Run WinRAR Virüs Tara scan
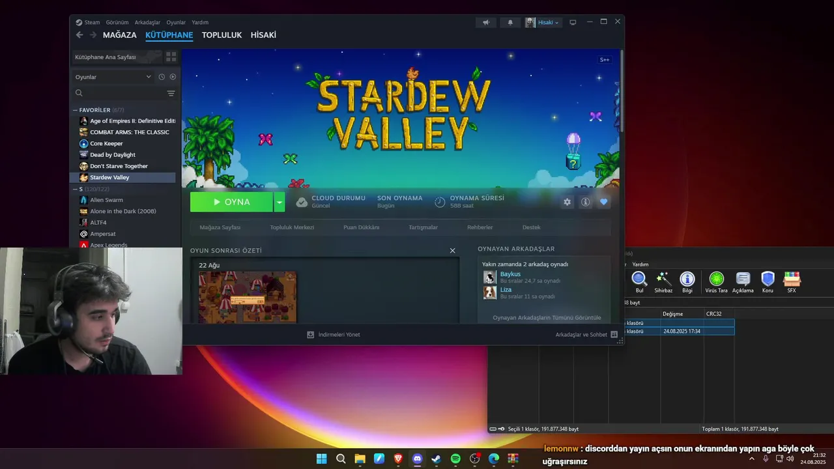The image size is (834, 469). coord(716,283)
